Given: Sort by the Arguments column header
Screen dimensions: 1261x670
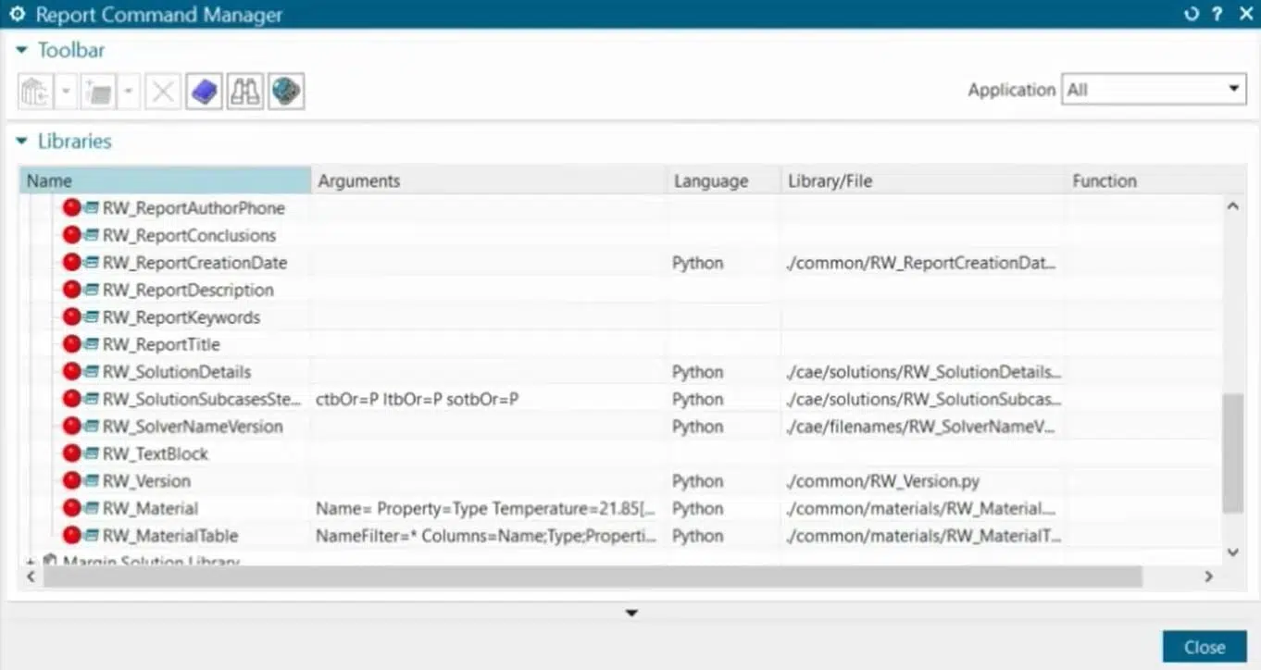Looking at the screenshot, I should click(489, 180).
